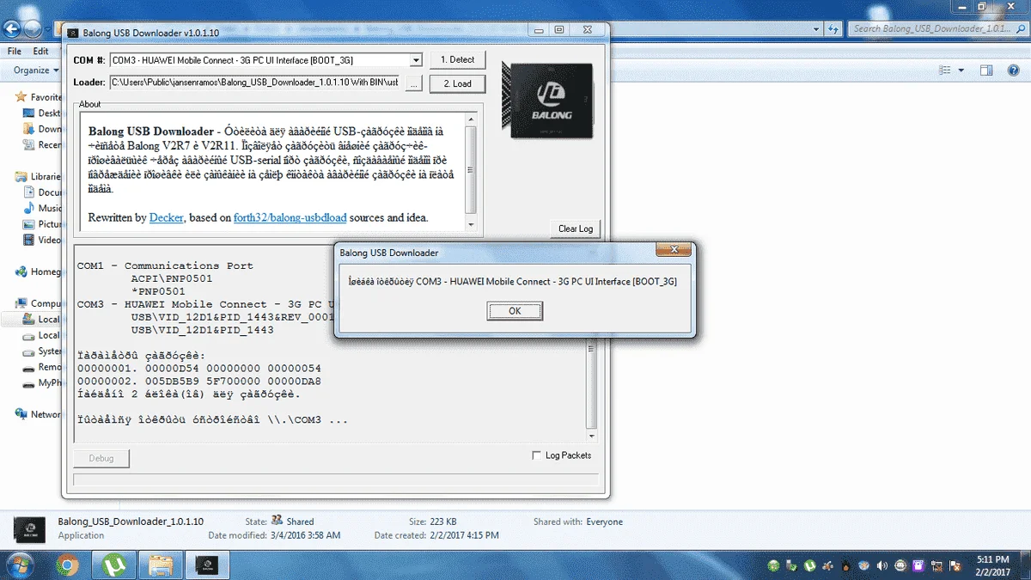Screen dimensions: 1031x580
Task: Click the loader browse '...' button
Action: [x=413, y=83]
